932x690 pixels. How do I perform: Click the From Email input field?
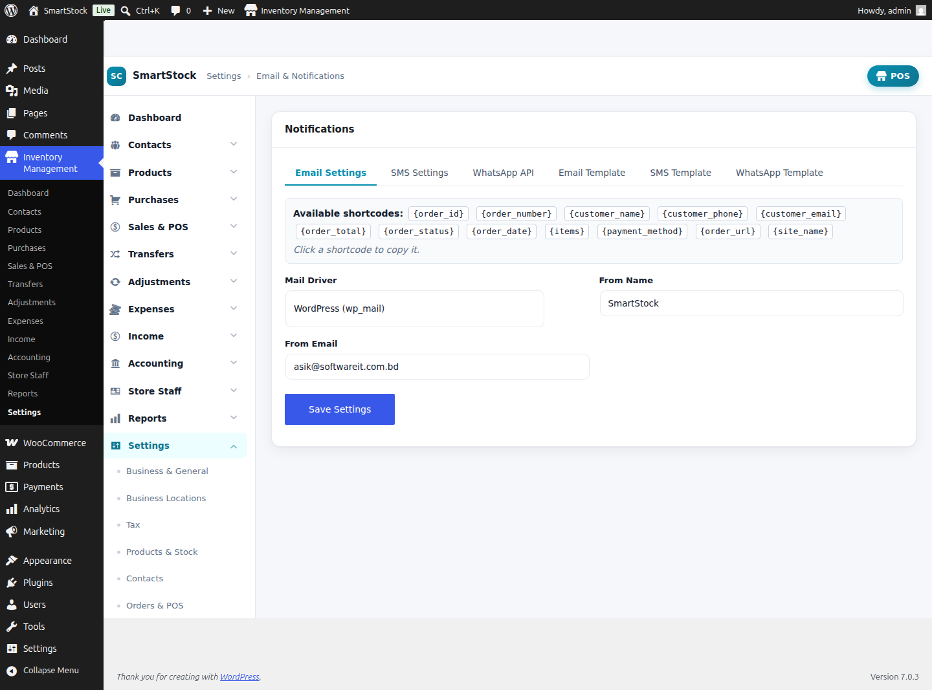point(437,367)
